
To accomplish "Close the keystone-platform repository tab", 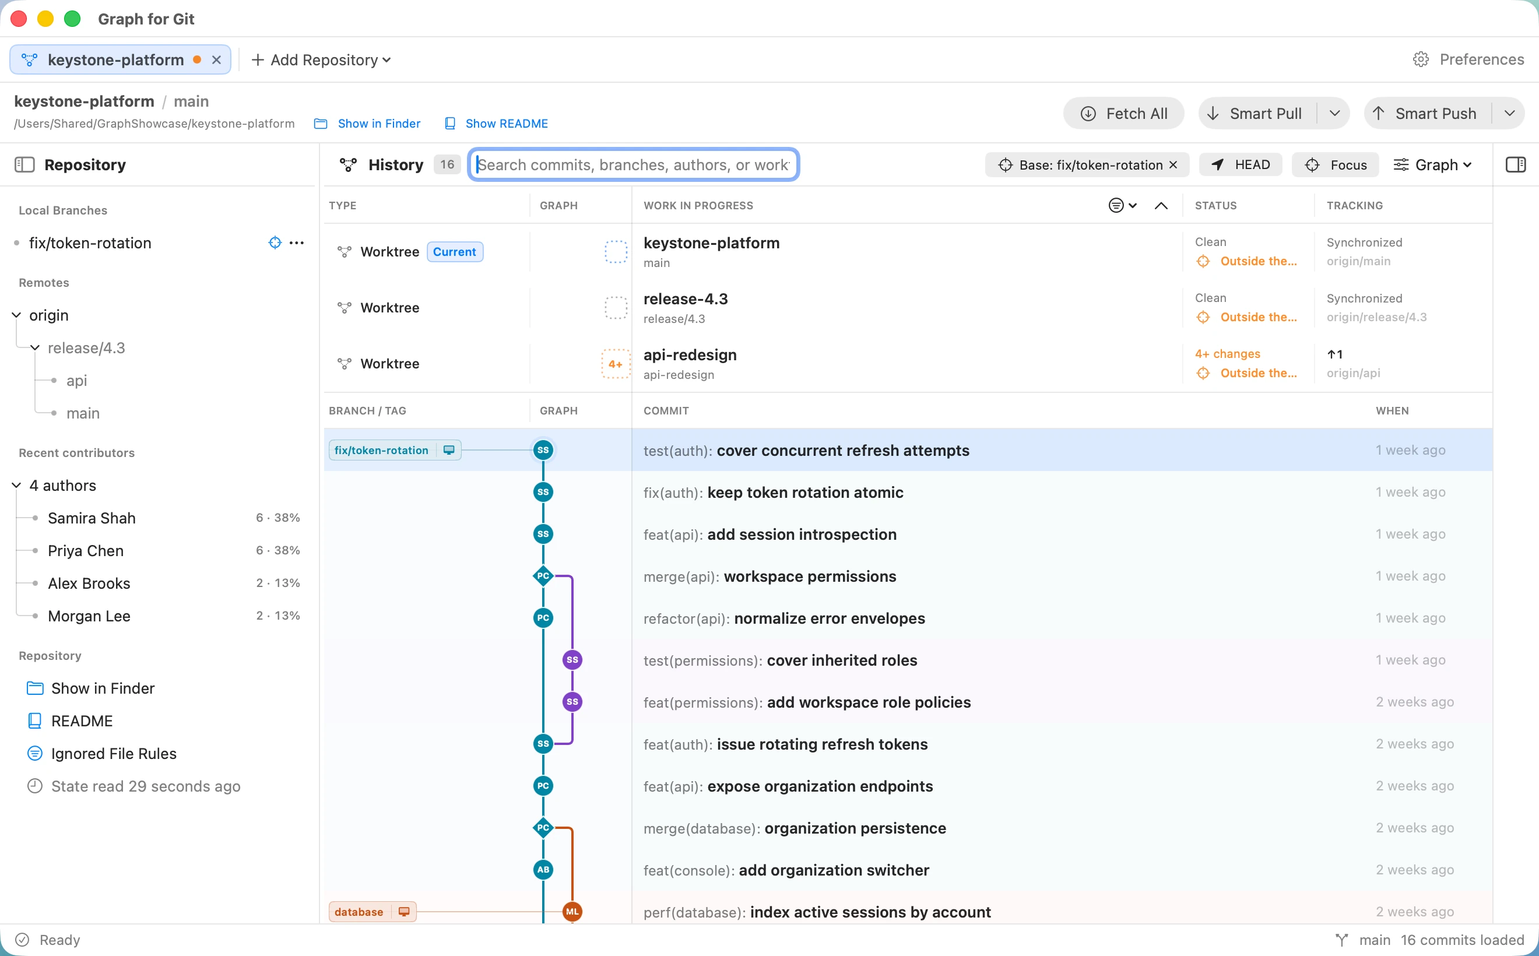I will click(x=216, y=59).
